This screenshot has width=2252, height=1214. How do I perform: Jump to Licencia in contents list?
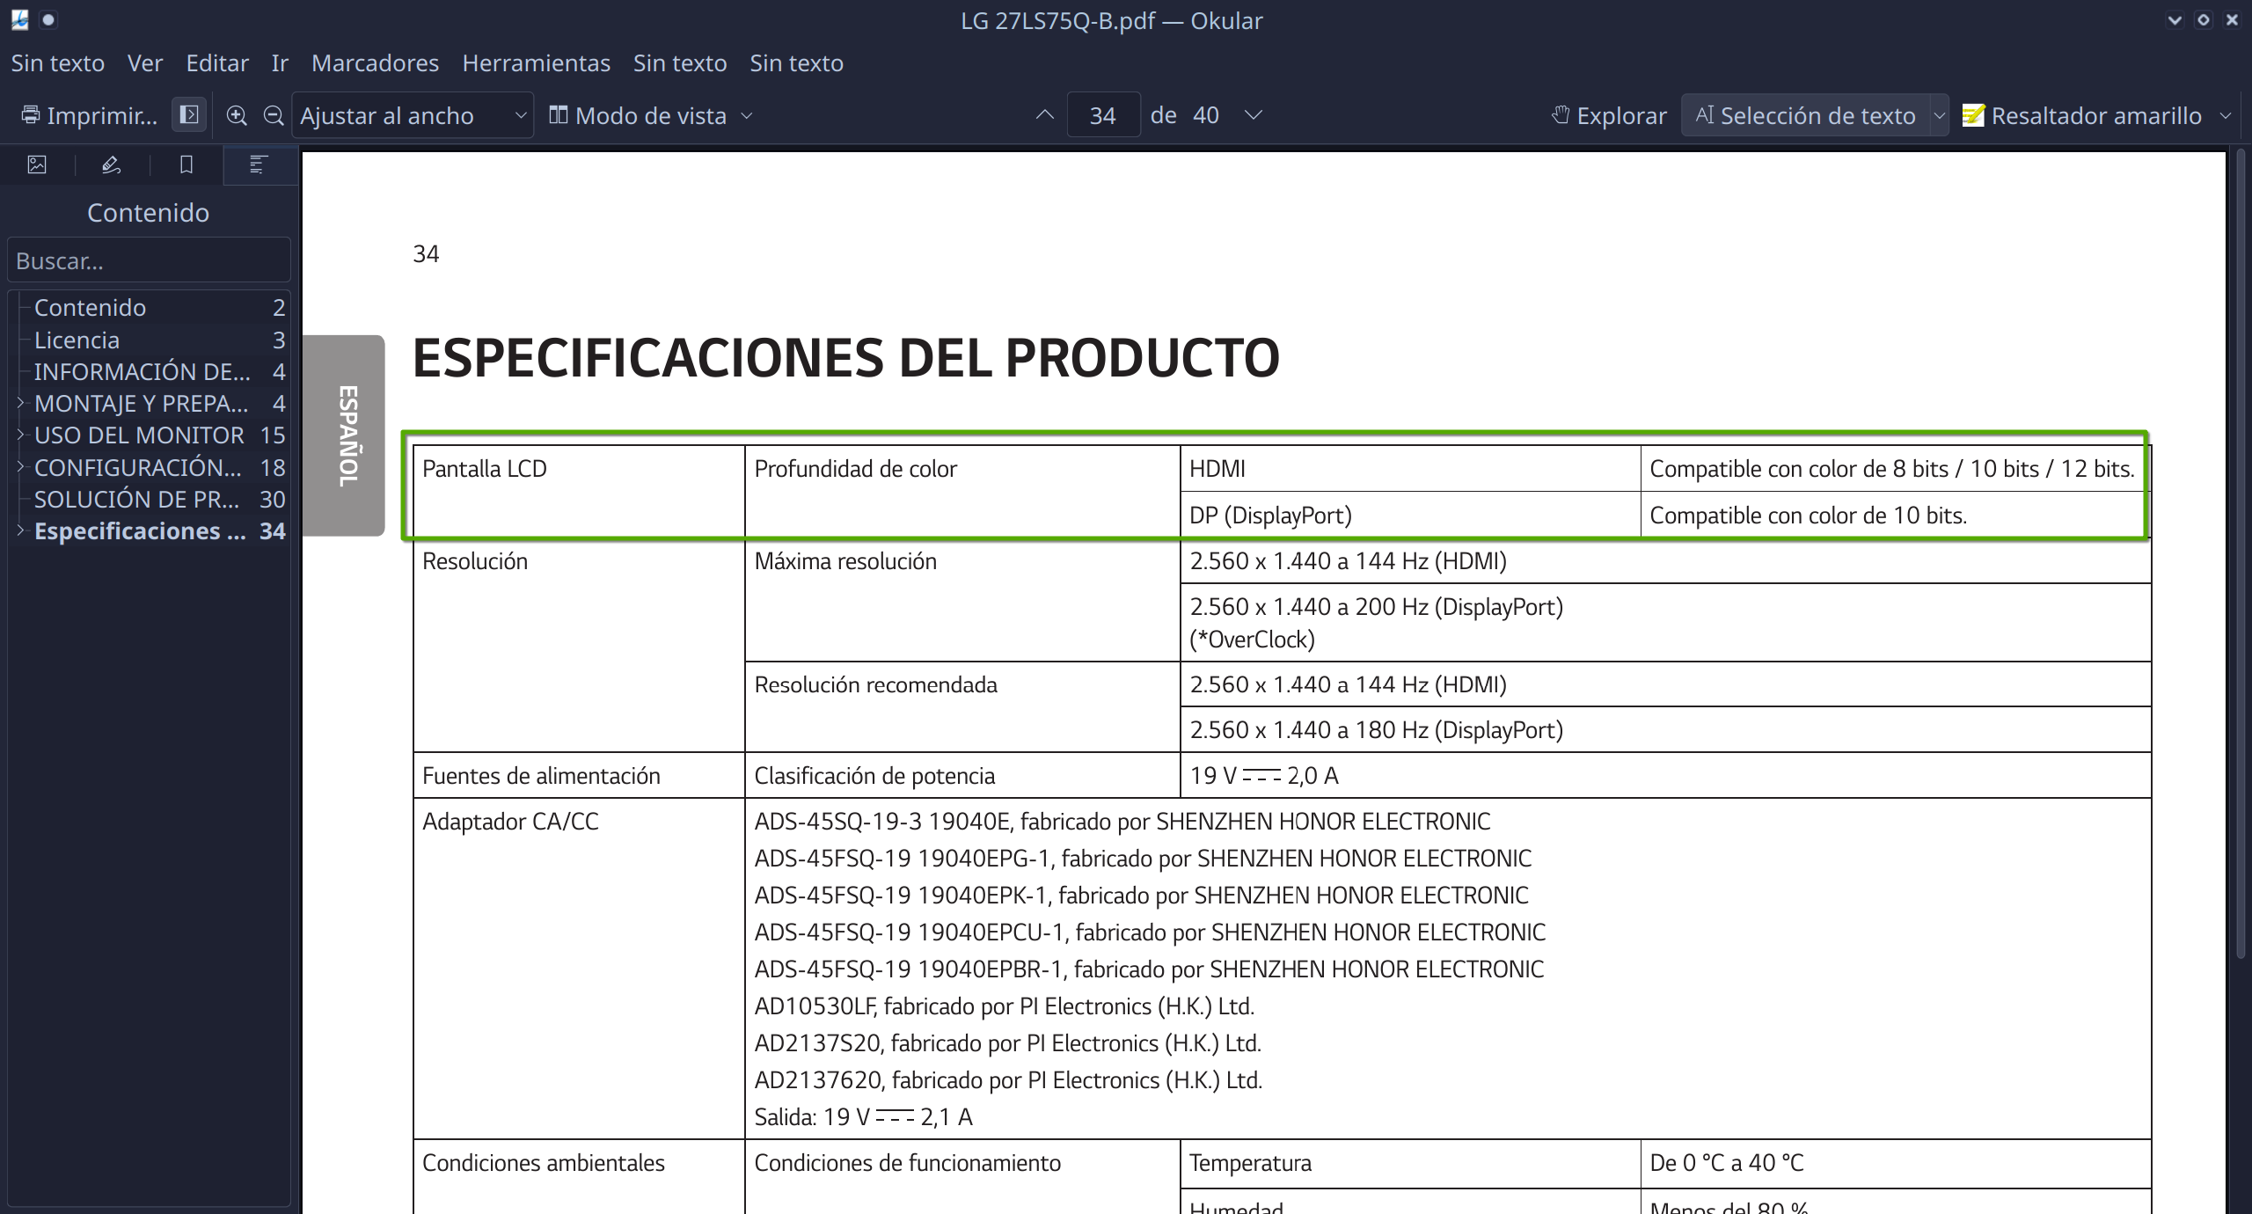(x=77, y=340)
